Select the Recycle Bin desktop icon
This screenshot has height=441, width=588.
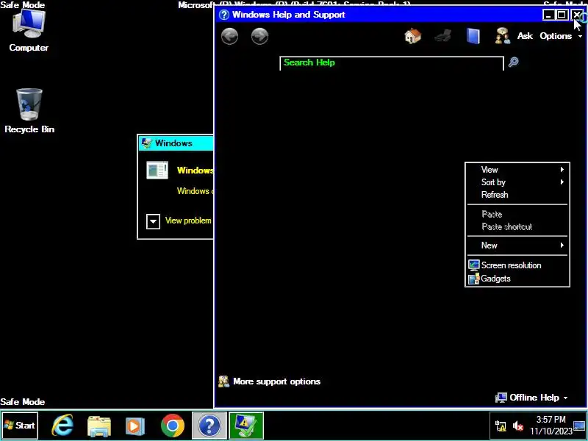(x=29, y=111)
